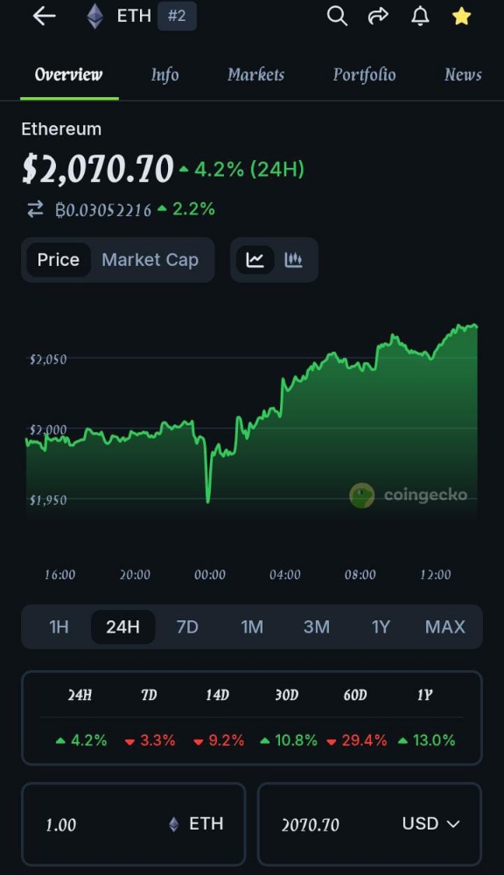Image resolution: width=504 pixels, height=875 pixels.
Task: Open the search icon
Action: (337, 16)
